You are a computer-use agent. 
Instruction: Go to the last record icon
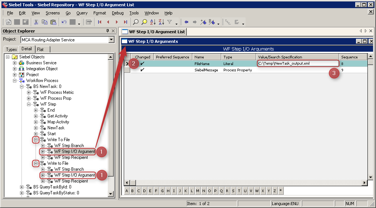pos(126,22)
